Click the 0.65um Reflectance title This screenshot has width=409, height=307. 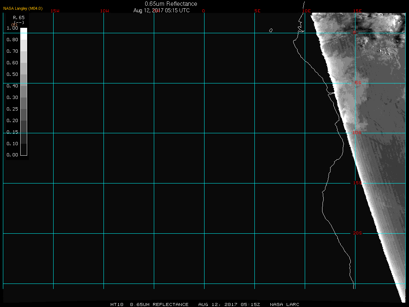[x=171, y=4]
